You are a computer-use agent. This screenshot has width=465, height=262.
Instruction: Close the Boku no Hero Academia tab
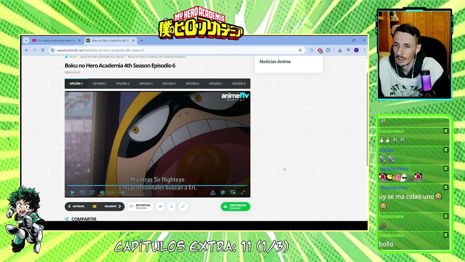pyautogui.click(x=134, y=40)
